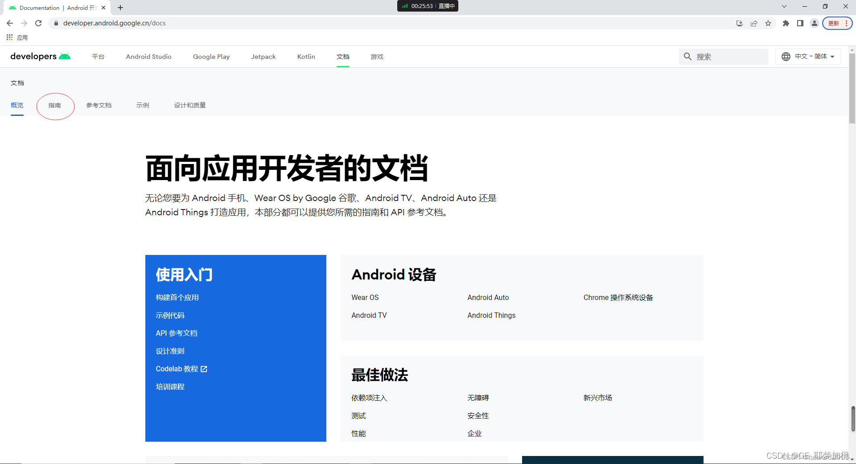The image size is (856, 464).
Task: Select the 概览 tab
Action: click(x=17, y=105)
